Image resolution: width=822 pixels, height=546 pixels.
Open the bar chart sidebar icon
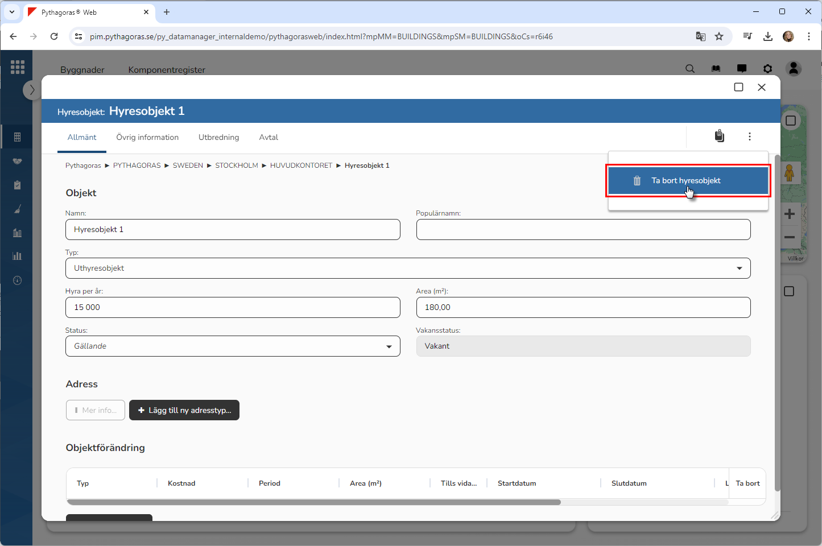[17, 256]
